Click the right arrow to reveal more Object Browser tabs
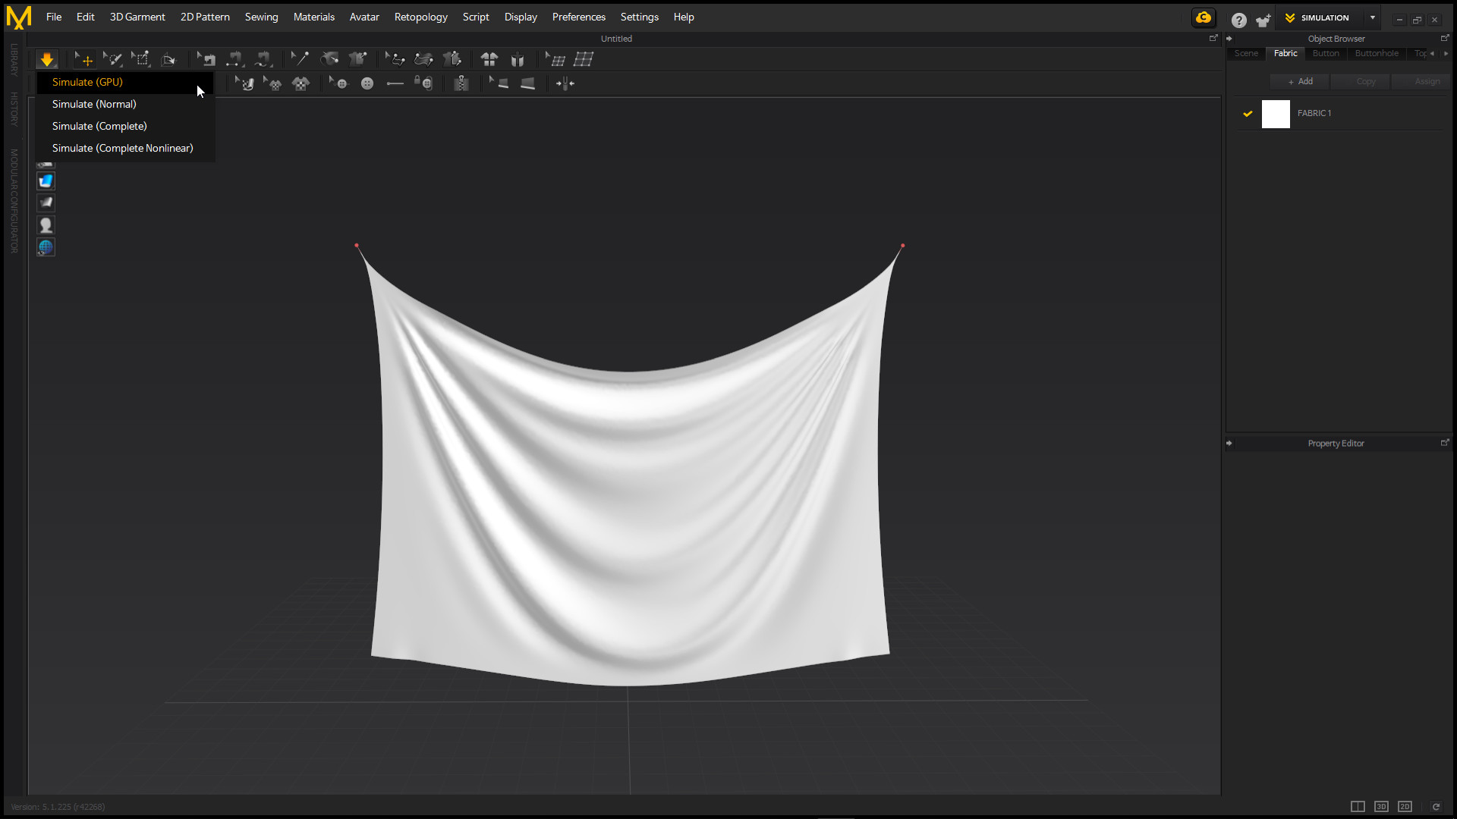Screen dimensions: 1457x819 pyautogui.click(x=1446, y=54)
